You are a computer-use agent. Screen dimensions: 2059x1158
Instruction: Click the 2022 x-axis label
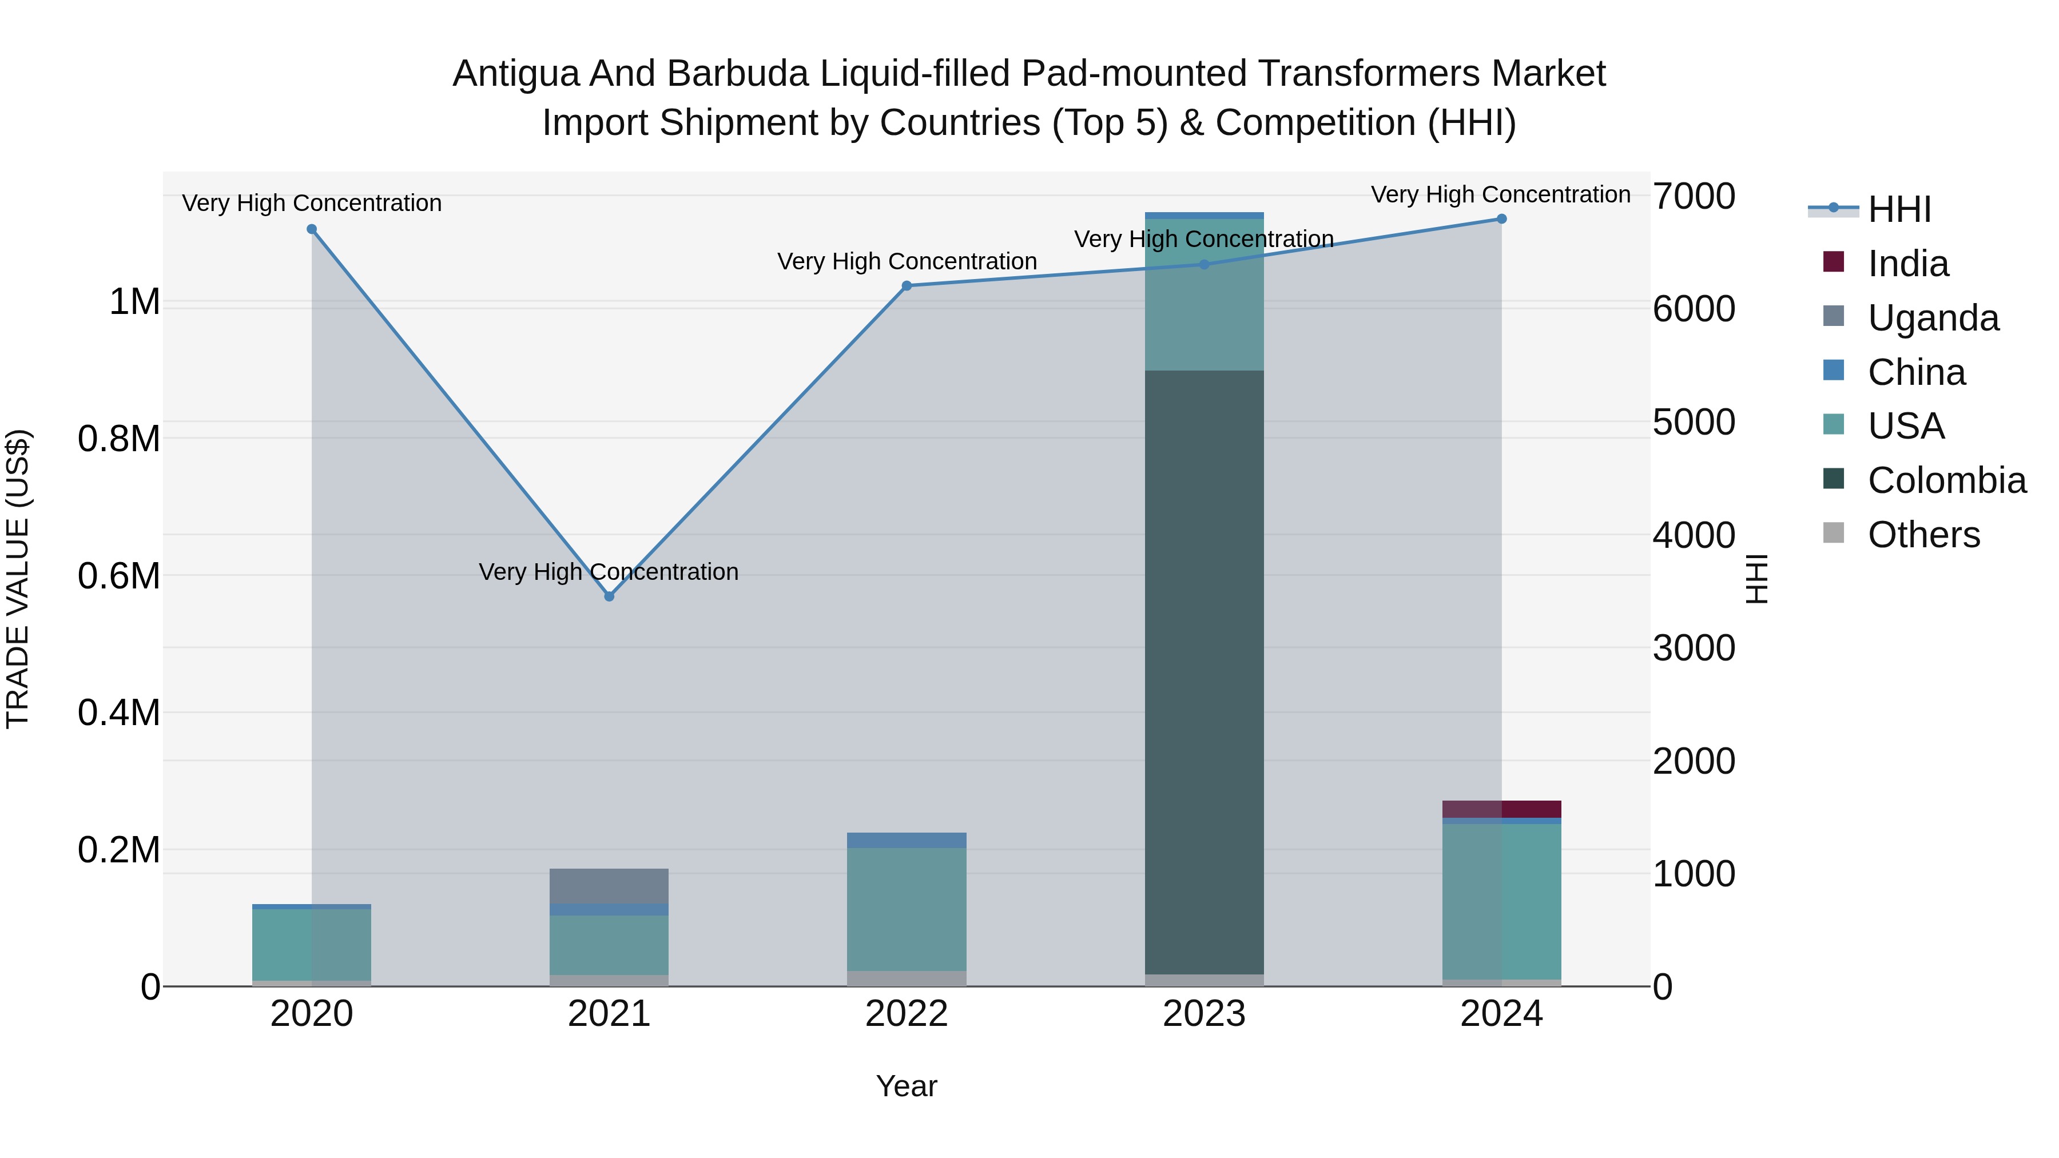click(x=907, y=1014)
